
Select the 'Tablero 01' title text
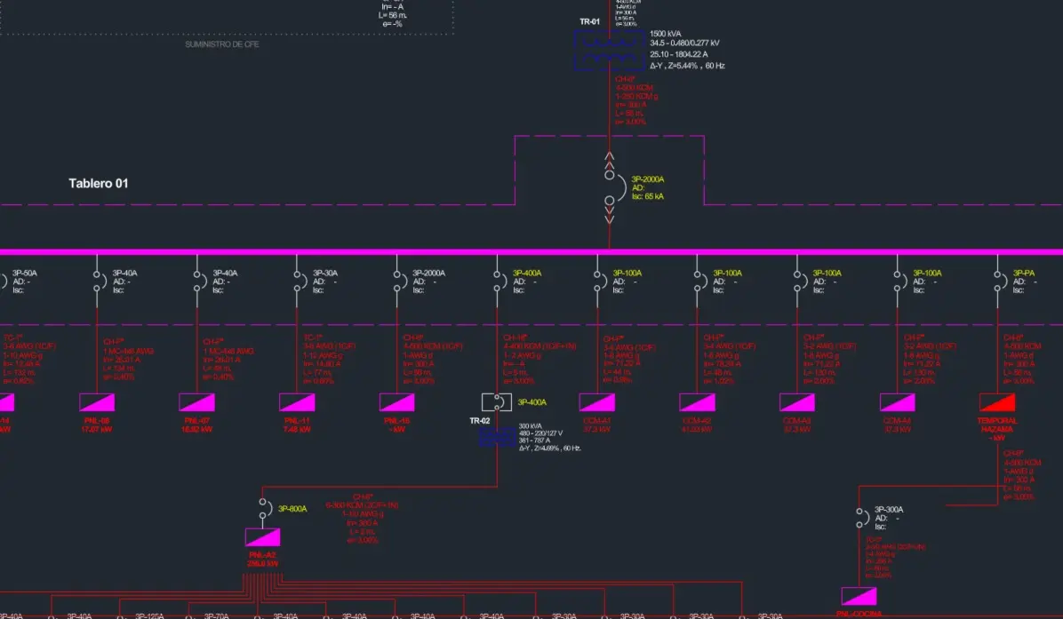(x=99, y=184)
